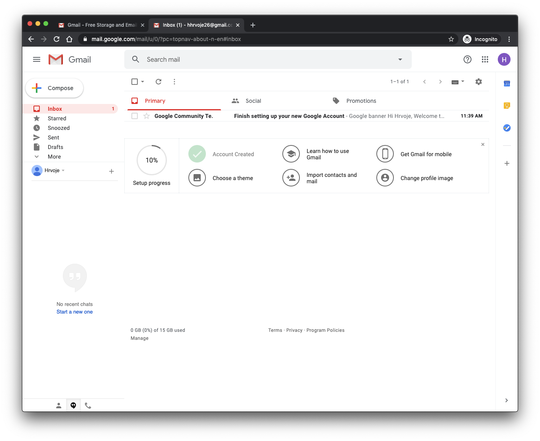Viewport: 540px width, 441px height.
Task: Open Google Tasks in side panel
Action: pos(507,128)
